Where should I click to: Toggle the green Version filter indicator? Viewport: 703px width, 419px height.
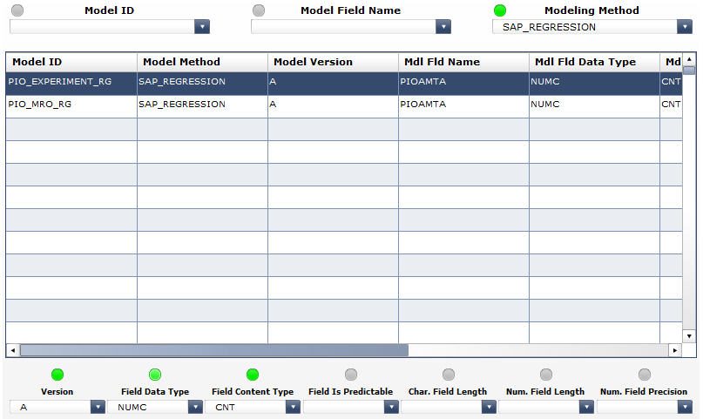(x=57, y=375)
